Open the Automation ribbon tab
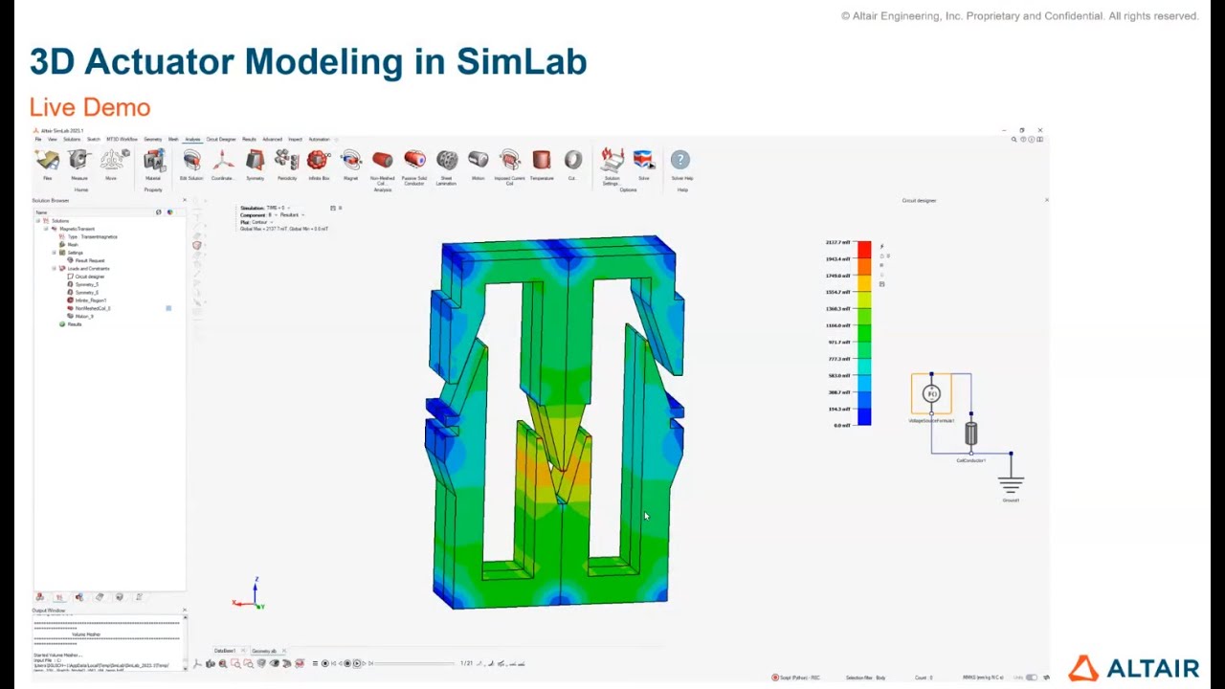This screenshot has height=689, width=1225. (319, 140)
